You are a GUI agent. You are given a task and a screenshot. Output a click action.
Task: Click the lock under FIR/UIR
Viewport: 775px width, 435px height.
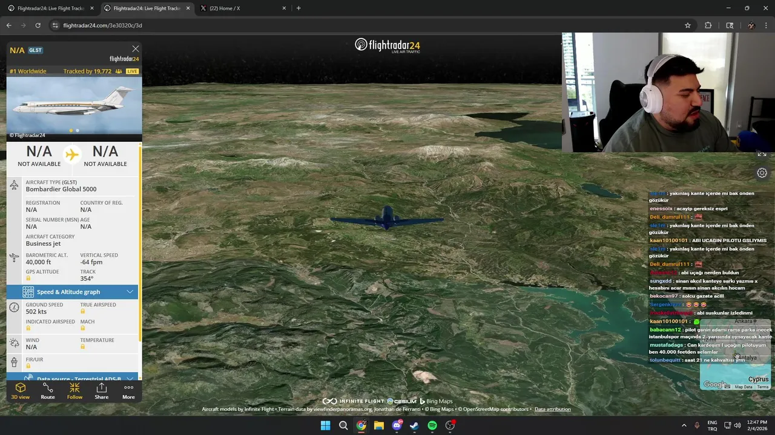pyautogui.click(x=28, y=366)
